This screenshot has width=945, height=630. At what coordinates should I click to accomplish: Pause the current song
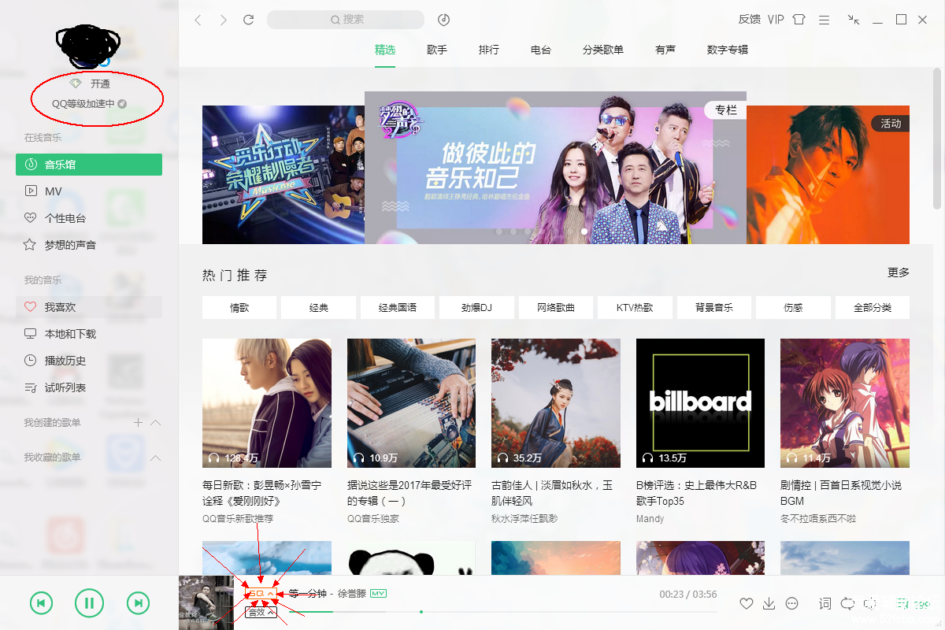coord(89,604)
